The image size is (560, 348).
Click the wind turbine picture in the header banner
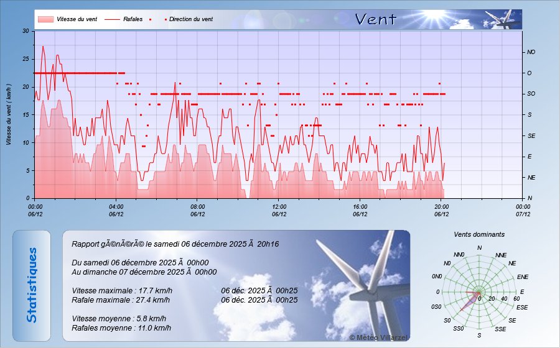pyautogui.click(x=503, y=20)
